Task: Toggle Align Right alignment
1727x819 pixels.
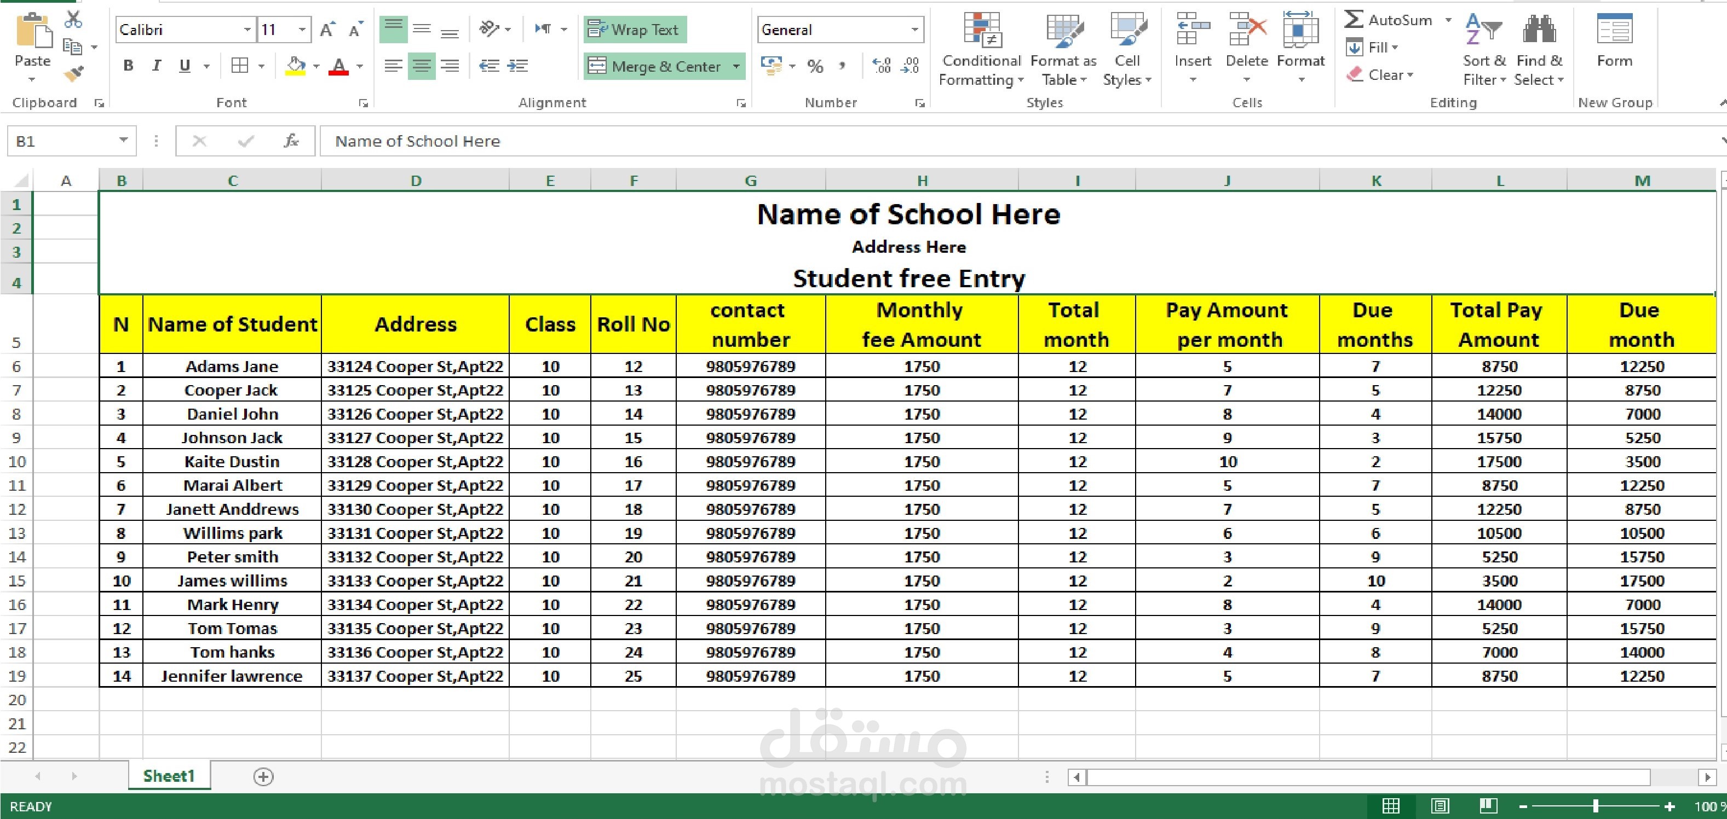Action: click(450, 66)
